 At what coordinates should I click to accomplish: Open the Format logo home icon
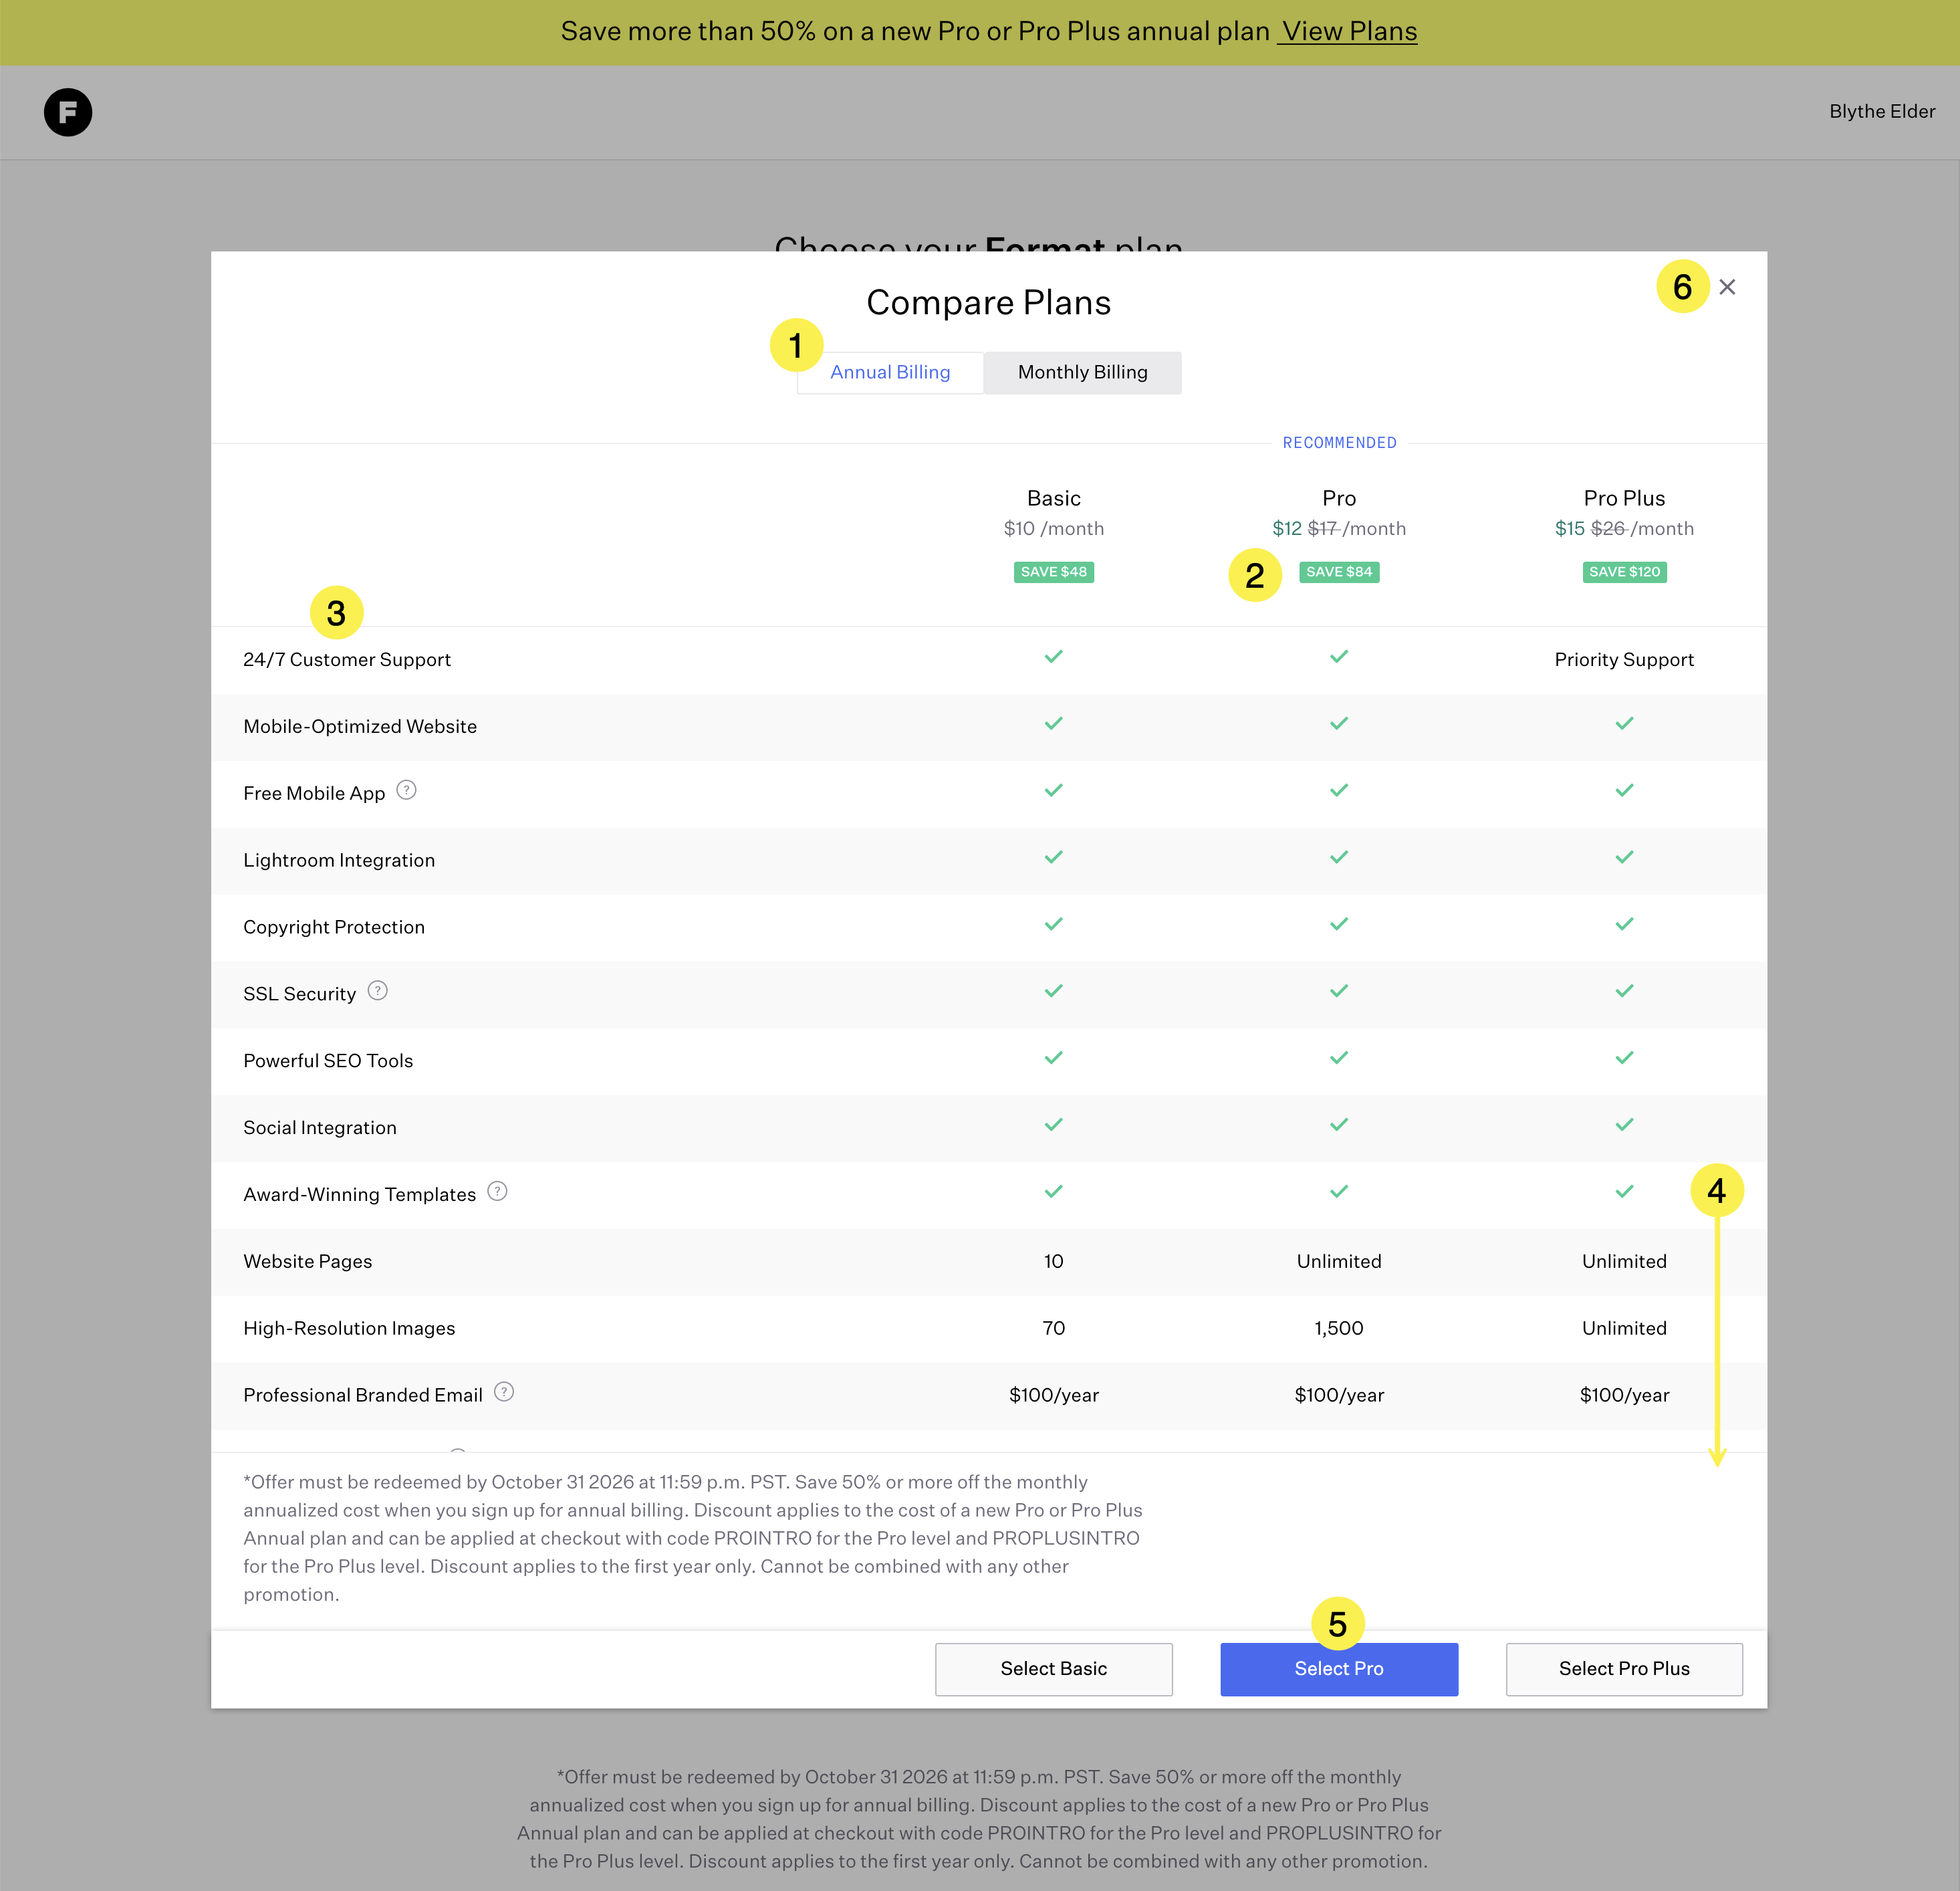68,112
